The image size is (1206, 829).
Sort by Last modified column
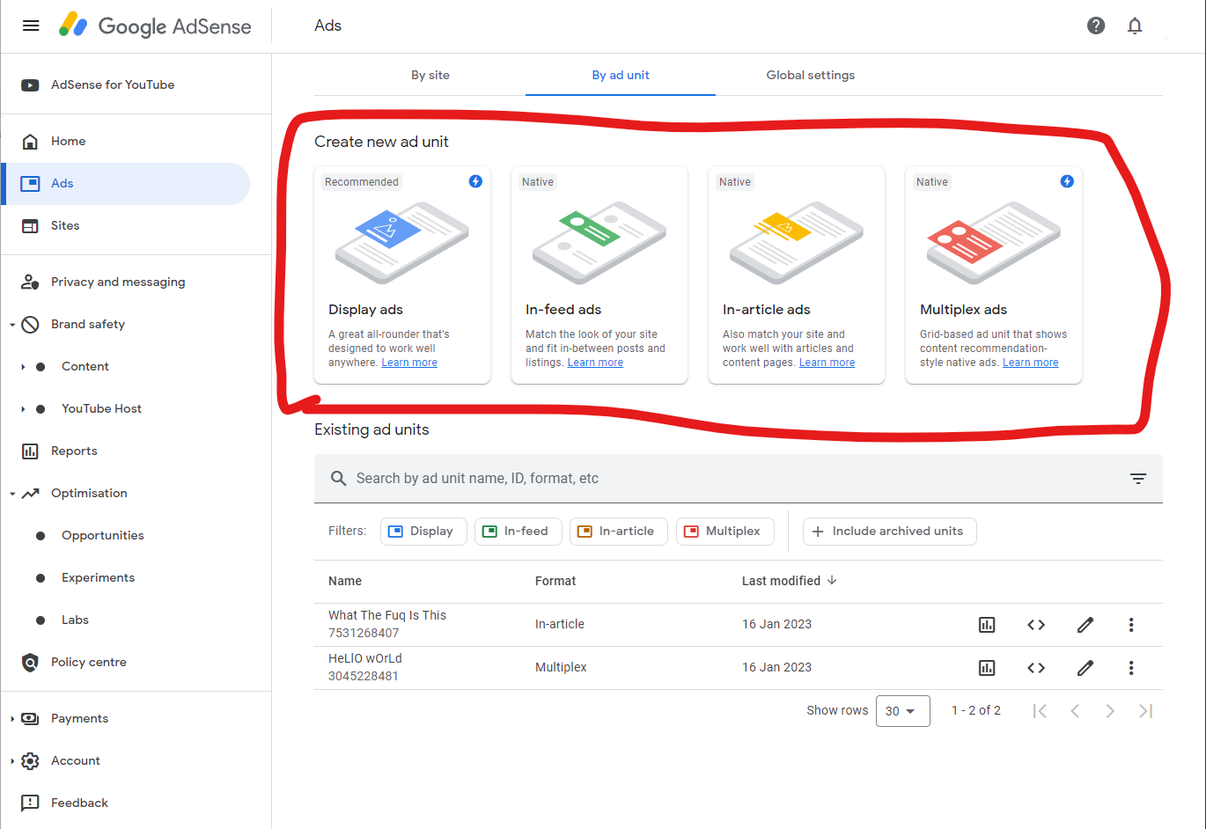pyautogui.click(x=790, y=581)
